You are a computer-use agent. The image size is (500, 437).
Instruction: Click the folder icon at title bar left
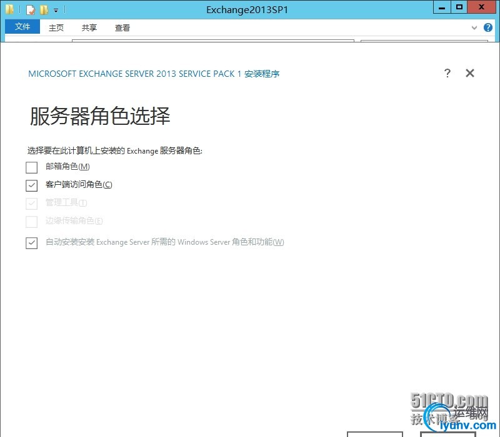pos(9,9)
